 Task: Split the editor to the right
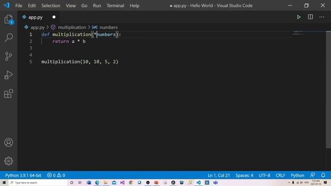click(310, 17)
